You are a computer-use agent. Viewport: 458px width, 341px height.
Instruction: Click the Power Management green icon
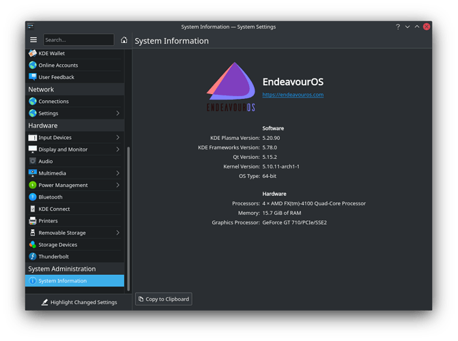(x=33, y=185)
